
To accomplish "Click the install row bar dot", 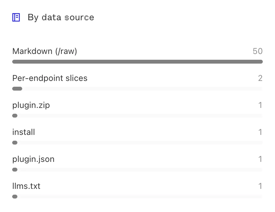I will point(15,143).
